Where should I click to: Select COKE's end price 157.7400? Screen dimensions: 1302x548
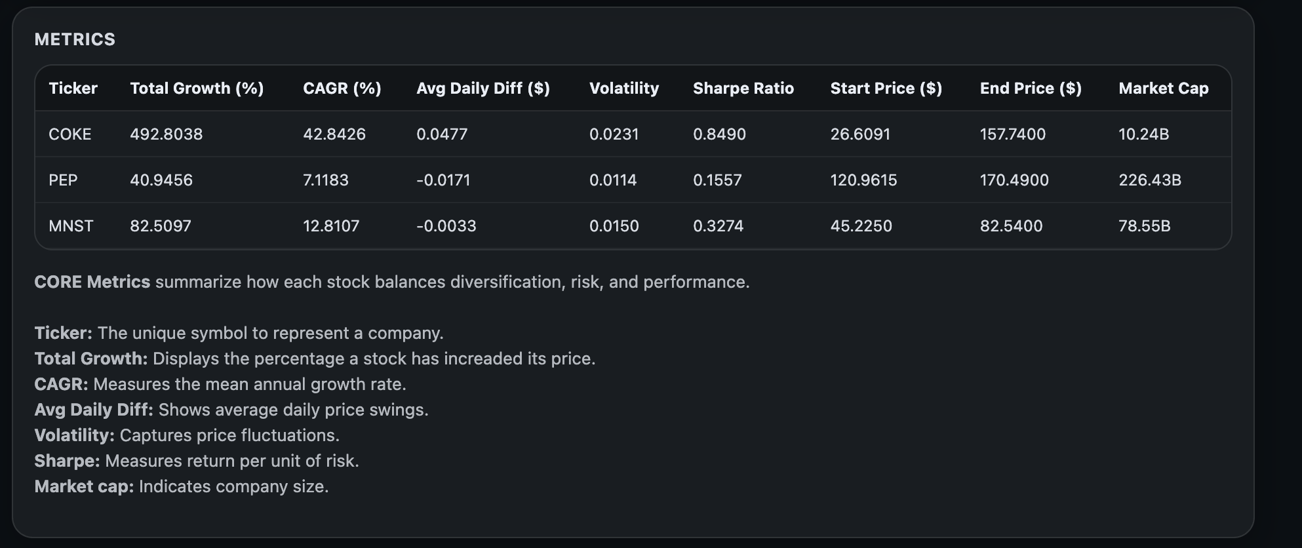coord(1012,134)
